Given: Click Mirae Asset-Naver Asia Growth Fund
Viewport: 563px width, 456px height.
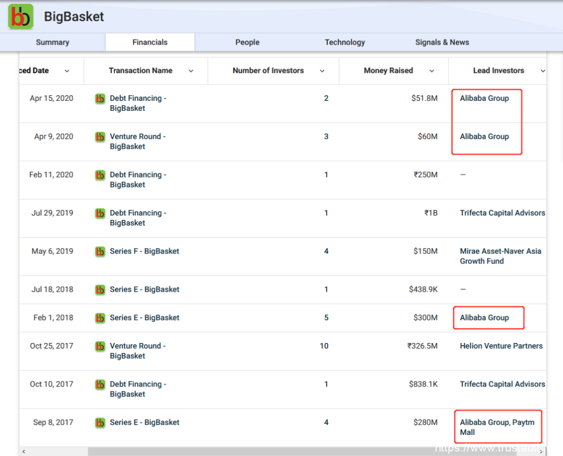Looking at the screenshot, I should pyautogui.click(x=501, y=256).
